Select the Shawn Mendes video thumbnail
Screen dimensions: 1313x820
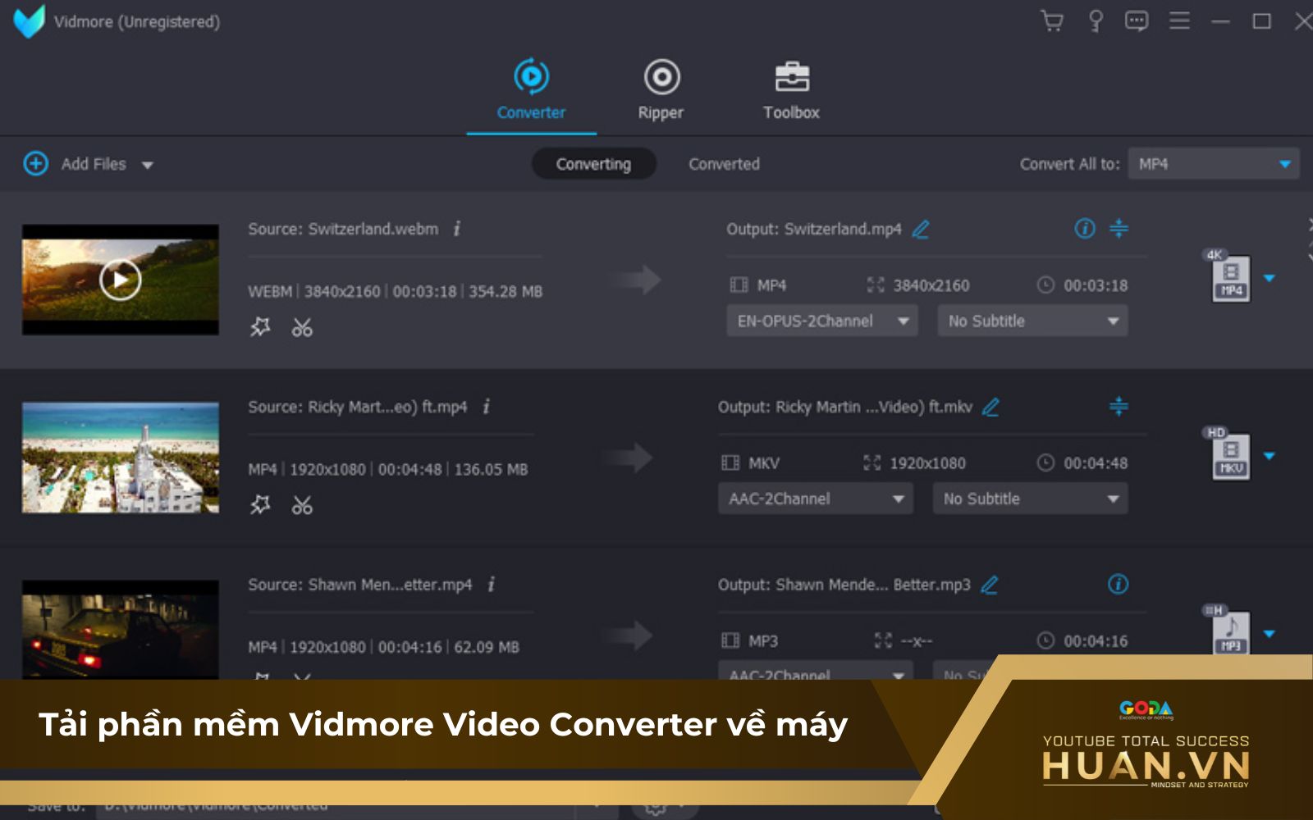pyautogui.click(x=121, y=630)
